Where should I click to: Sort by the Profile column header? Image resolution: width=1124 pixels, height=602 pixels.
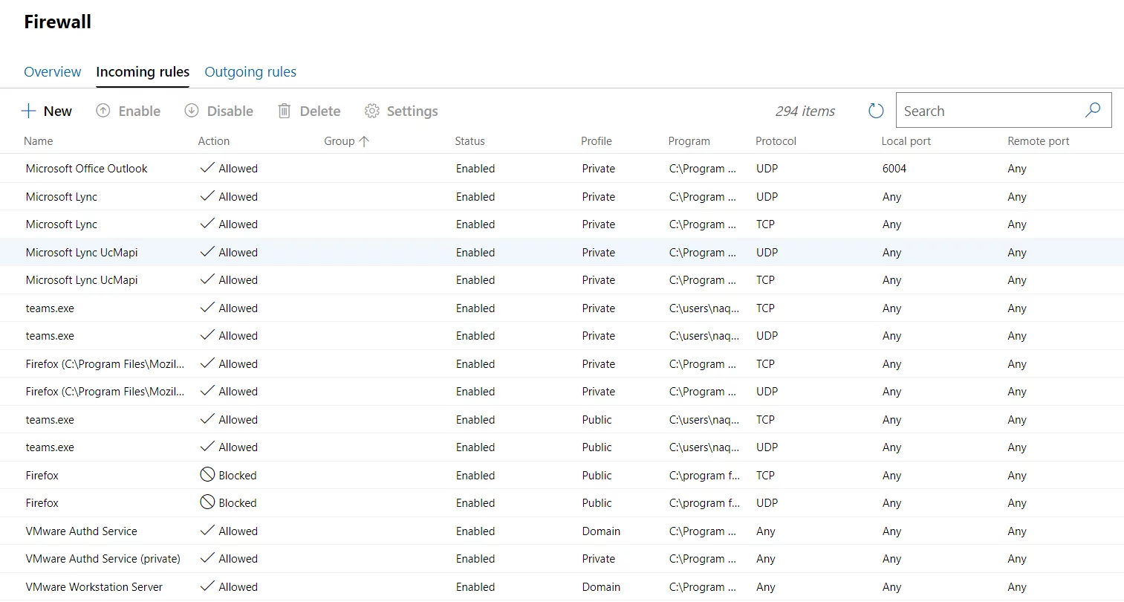597,141
